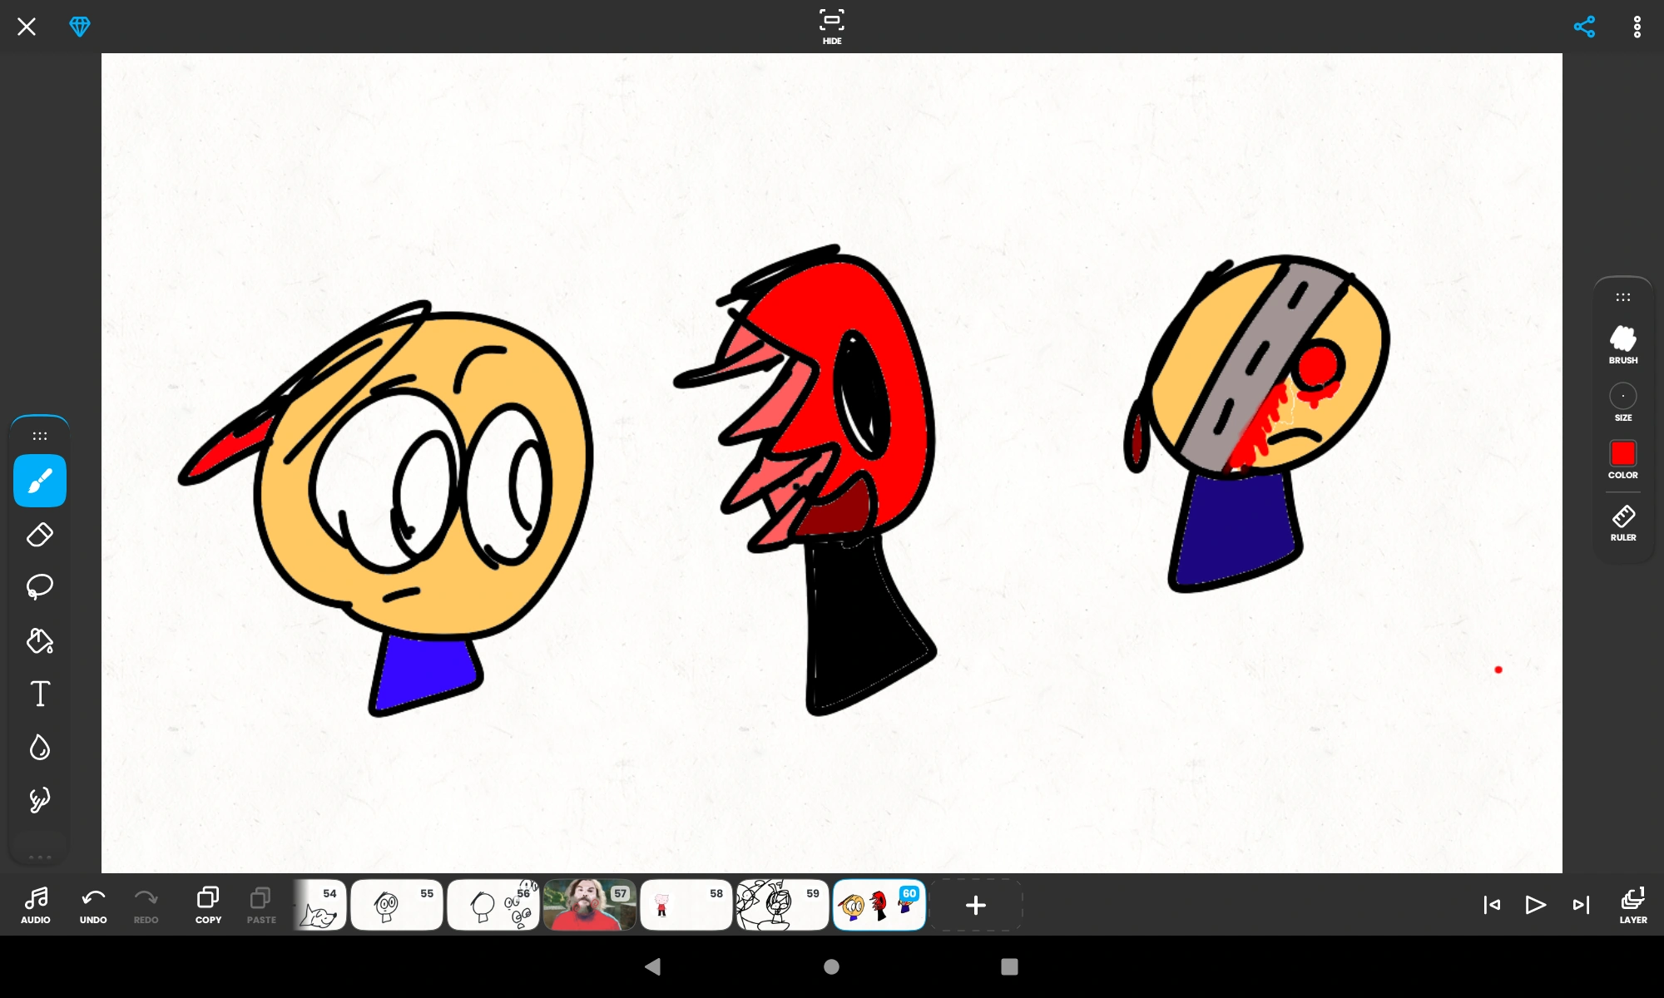This screenshot has width=1664, height=998.
Task: Toggle the active paintbrush tool
Action: tap(39, 481)
